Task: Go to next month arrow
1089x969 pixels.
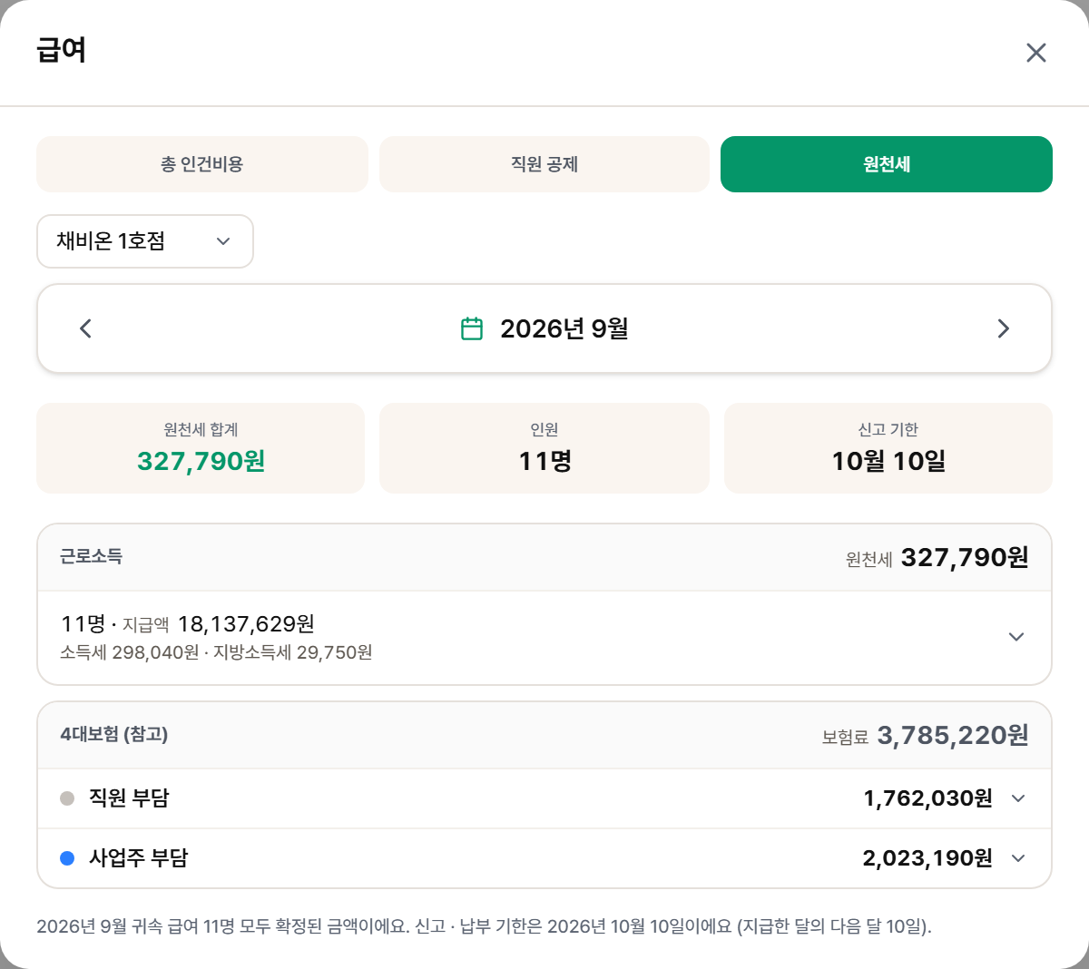Action: click(1004, 328)
